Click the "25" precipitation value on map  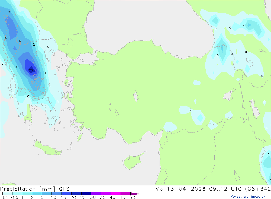click(31, 71)
